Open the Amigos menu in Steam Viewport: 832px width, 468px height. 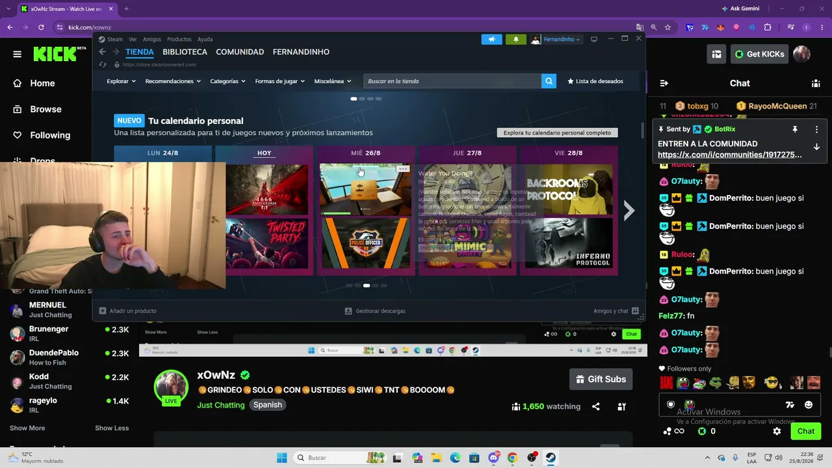(151, 39)
